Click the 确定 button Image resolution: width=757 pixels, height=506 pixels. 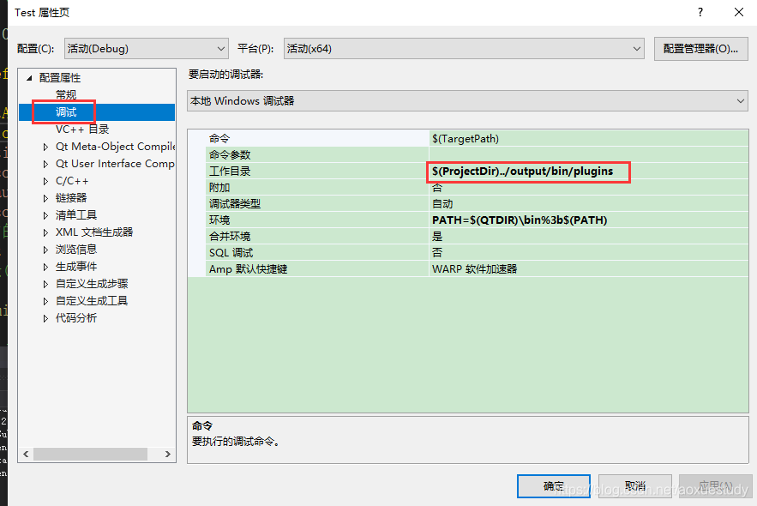[x=553, y=485]
